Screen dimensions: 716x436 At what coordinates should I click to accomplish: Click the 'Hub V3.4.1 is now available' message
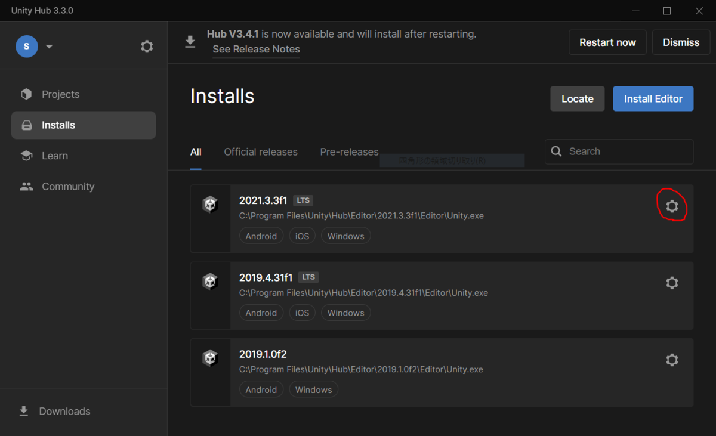click(x=341, y=34)
